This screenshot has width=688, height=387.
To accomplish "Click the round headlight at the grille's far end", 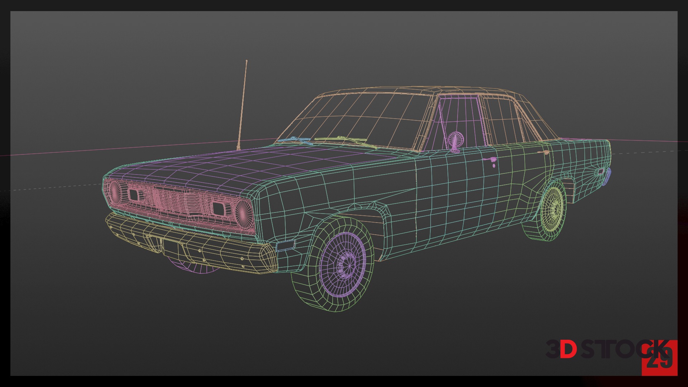I will (115, 192).
